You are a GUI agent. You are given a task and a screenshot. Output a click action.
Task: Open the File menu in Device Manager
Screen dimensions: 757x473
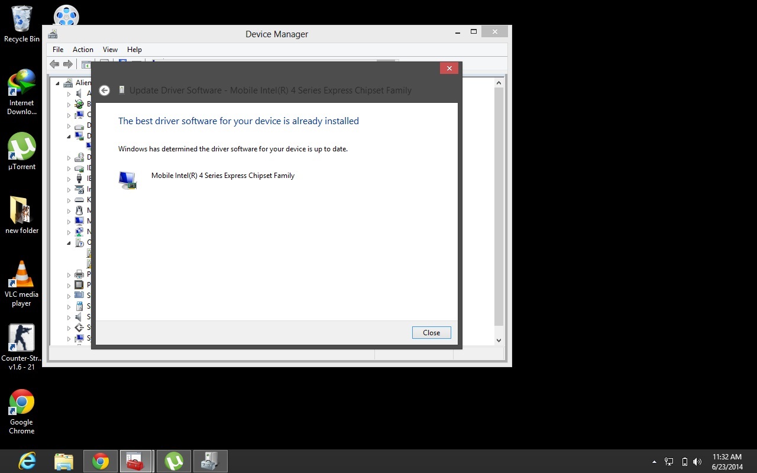(x=58, y=50)
